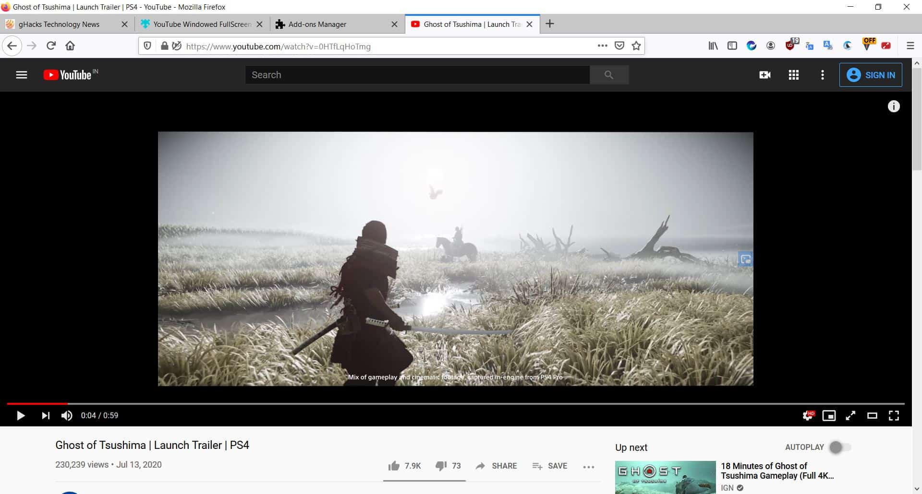Click the extension icon showing OFF badge

pos(868,44)
